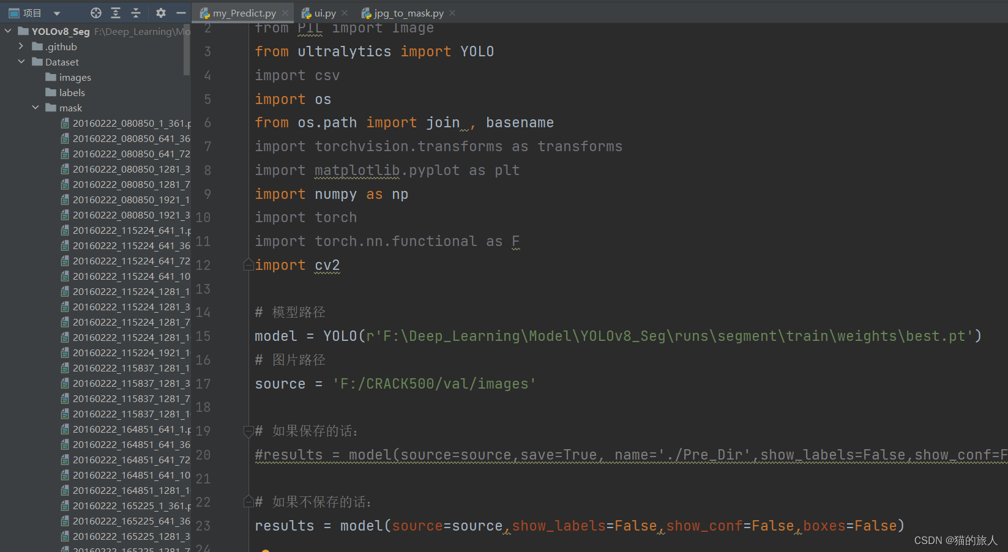
Task: Open project panel settings gear
Action: [161, 13]
